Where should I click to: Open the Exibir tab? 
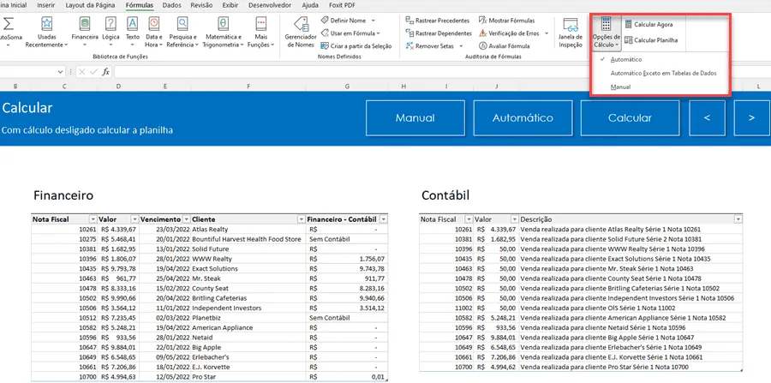[x=230, y=5]
